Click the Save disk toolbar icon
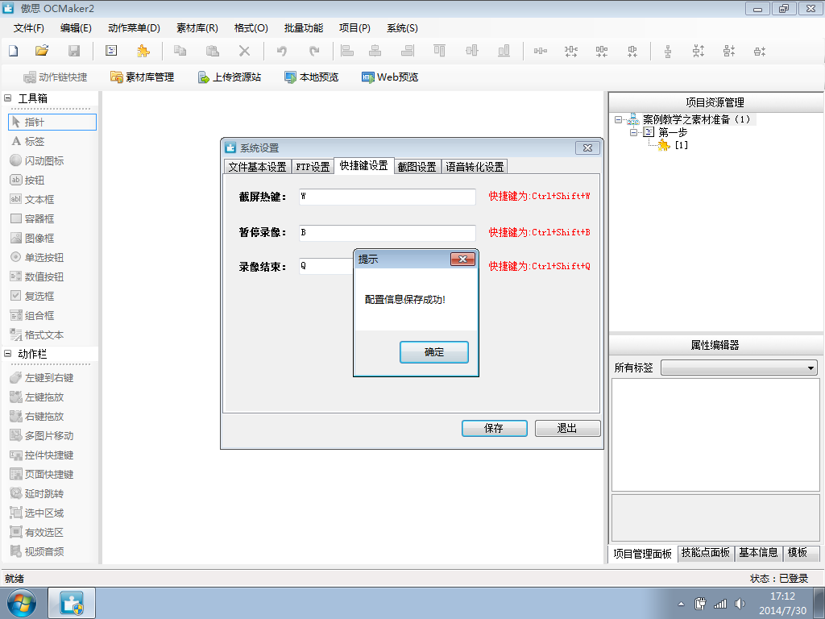Viewport: 825px width, 619px height. point(74,51)
